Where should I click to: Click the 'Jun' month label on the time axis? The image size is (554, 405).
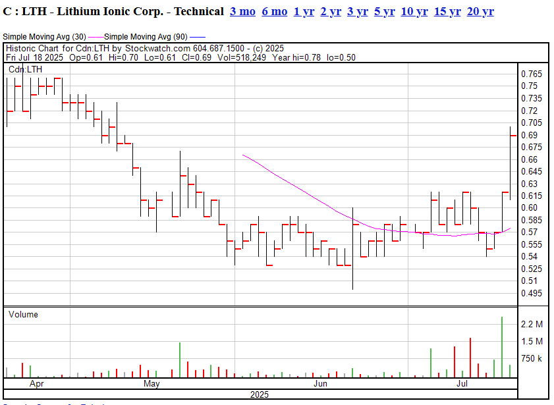(320, 383)
